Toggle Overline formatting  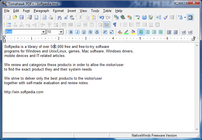tap(97, 32)
